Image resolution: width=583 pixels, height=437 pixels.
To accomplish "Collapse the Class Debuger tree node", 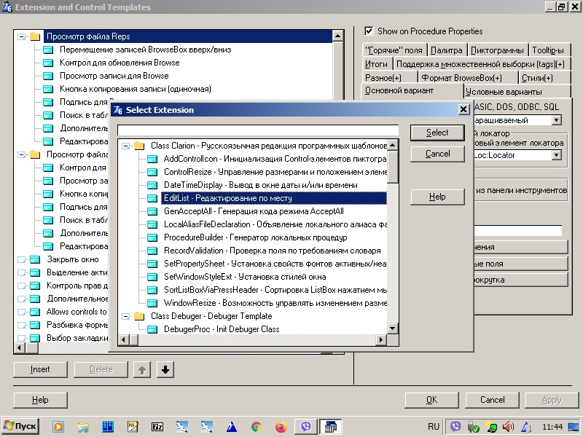I will [126, 316].
